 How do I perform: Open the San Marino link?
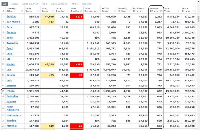click(13, 22)
